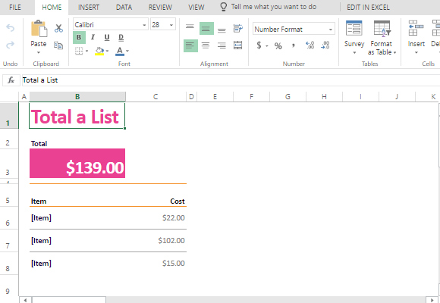
Task: Click the EDIT IN EXCEL button
Action: click(368, 8)
